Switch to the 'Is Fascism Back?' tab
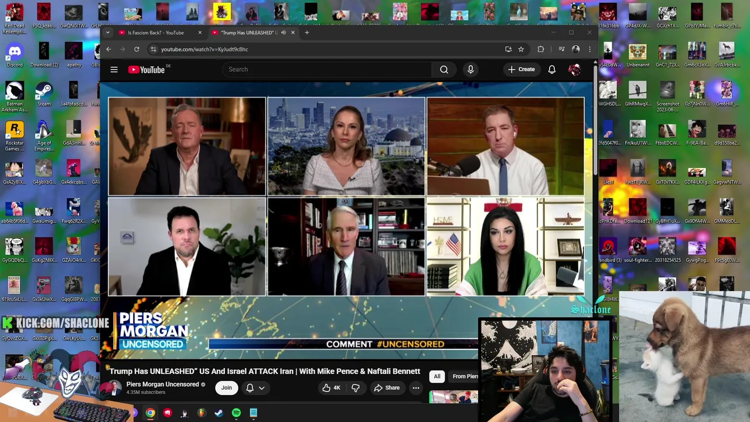This screenshot has width=750, height=422. (x=155, y=33)
